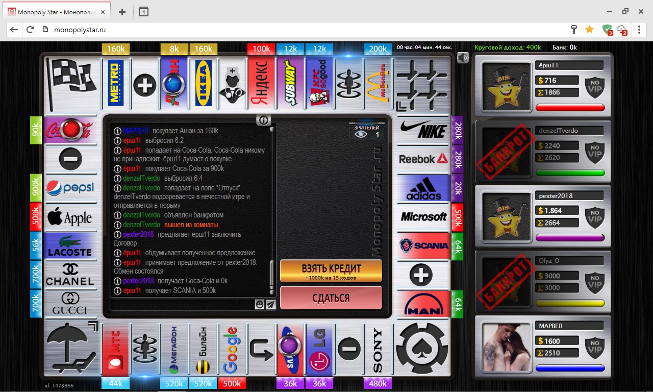Click the jail bars corner cell
Viewport: 653px width, 392px height.
(423, 84)
